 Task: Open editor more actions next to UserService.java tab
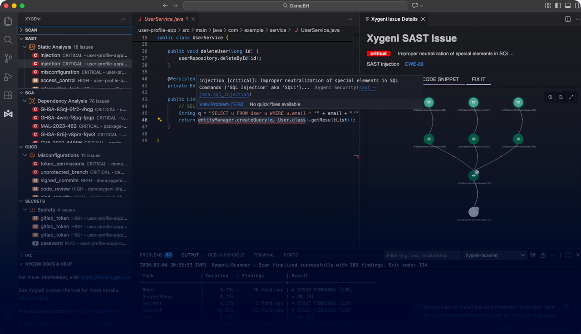coord(350,19)
